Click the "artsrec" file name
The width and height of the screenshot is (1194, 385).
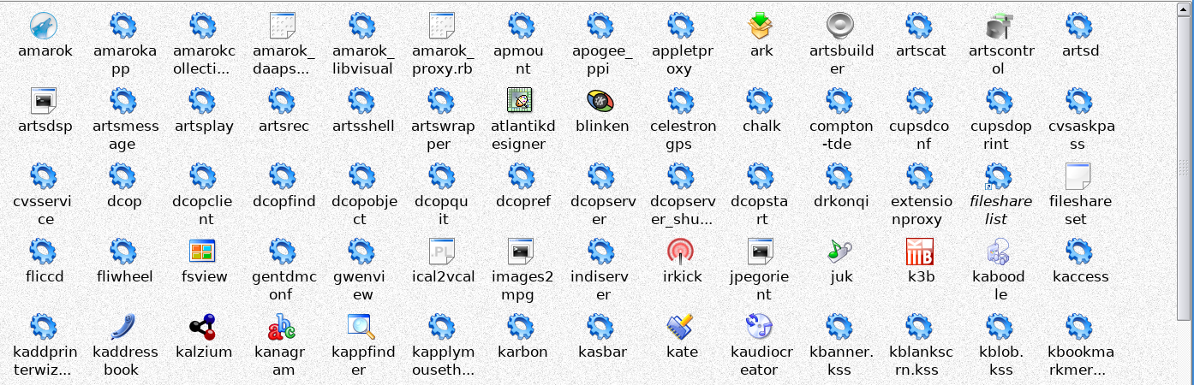(x=282, y=126)
